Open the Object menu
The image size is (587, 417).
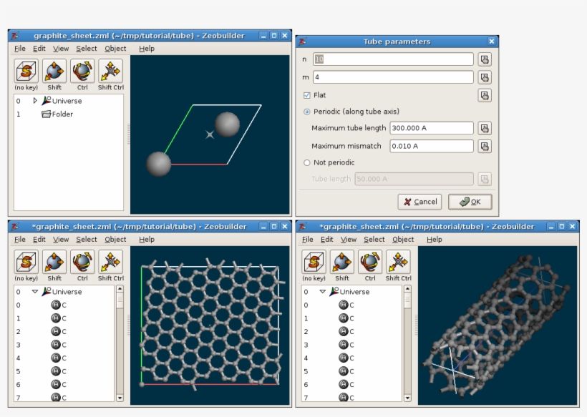click(115, 48)
